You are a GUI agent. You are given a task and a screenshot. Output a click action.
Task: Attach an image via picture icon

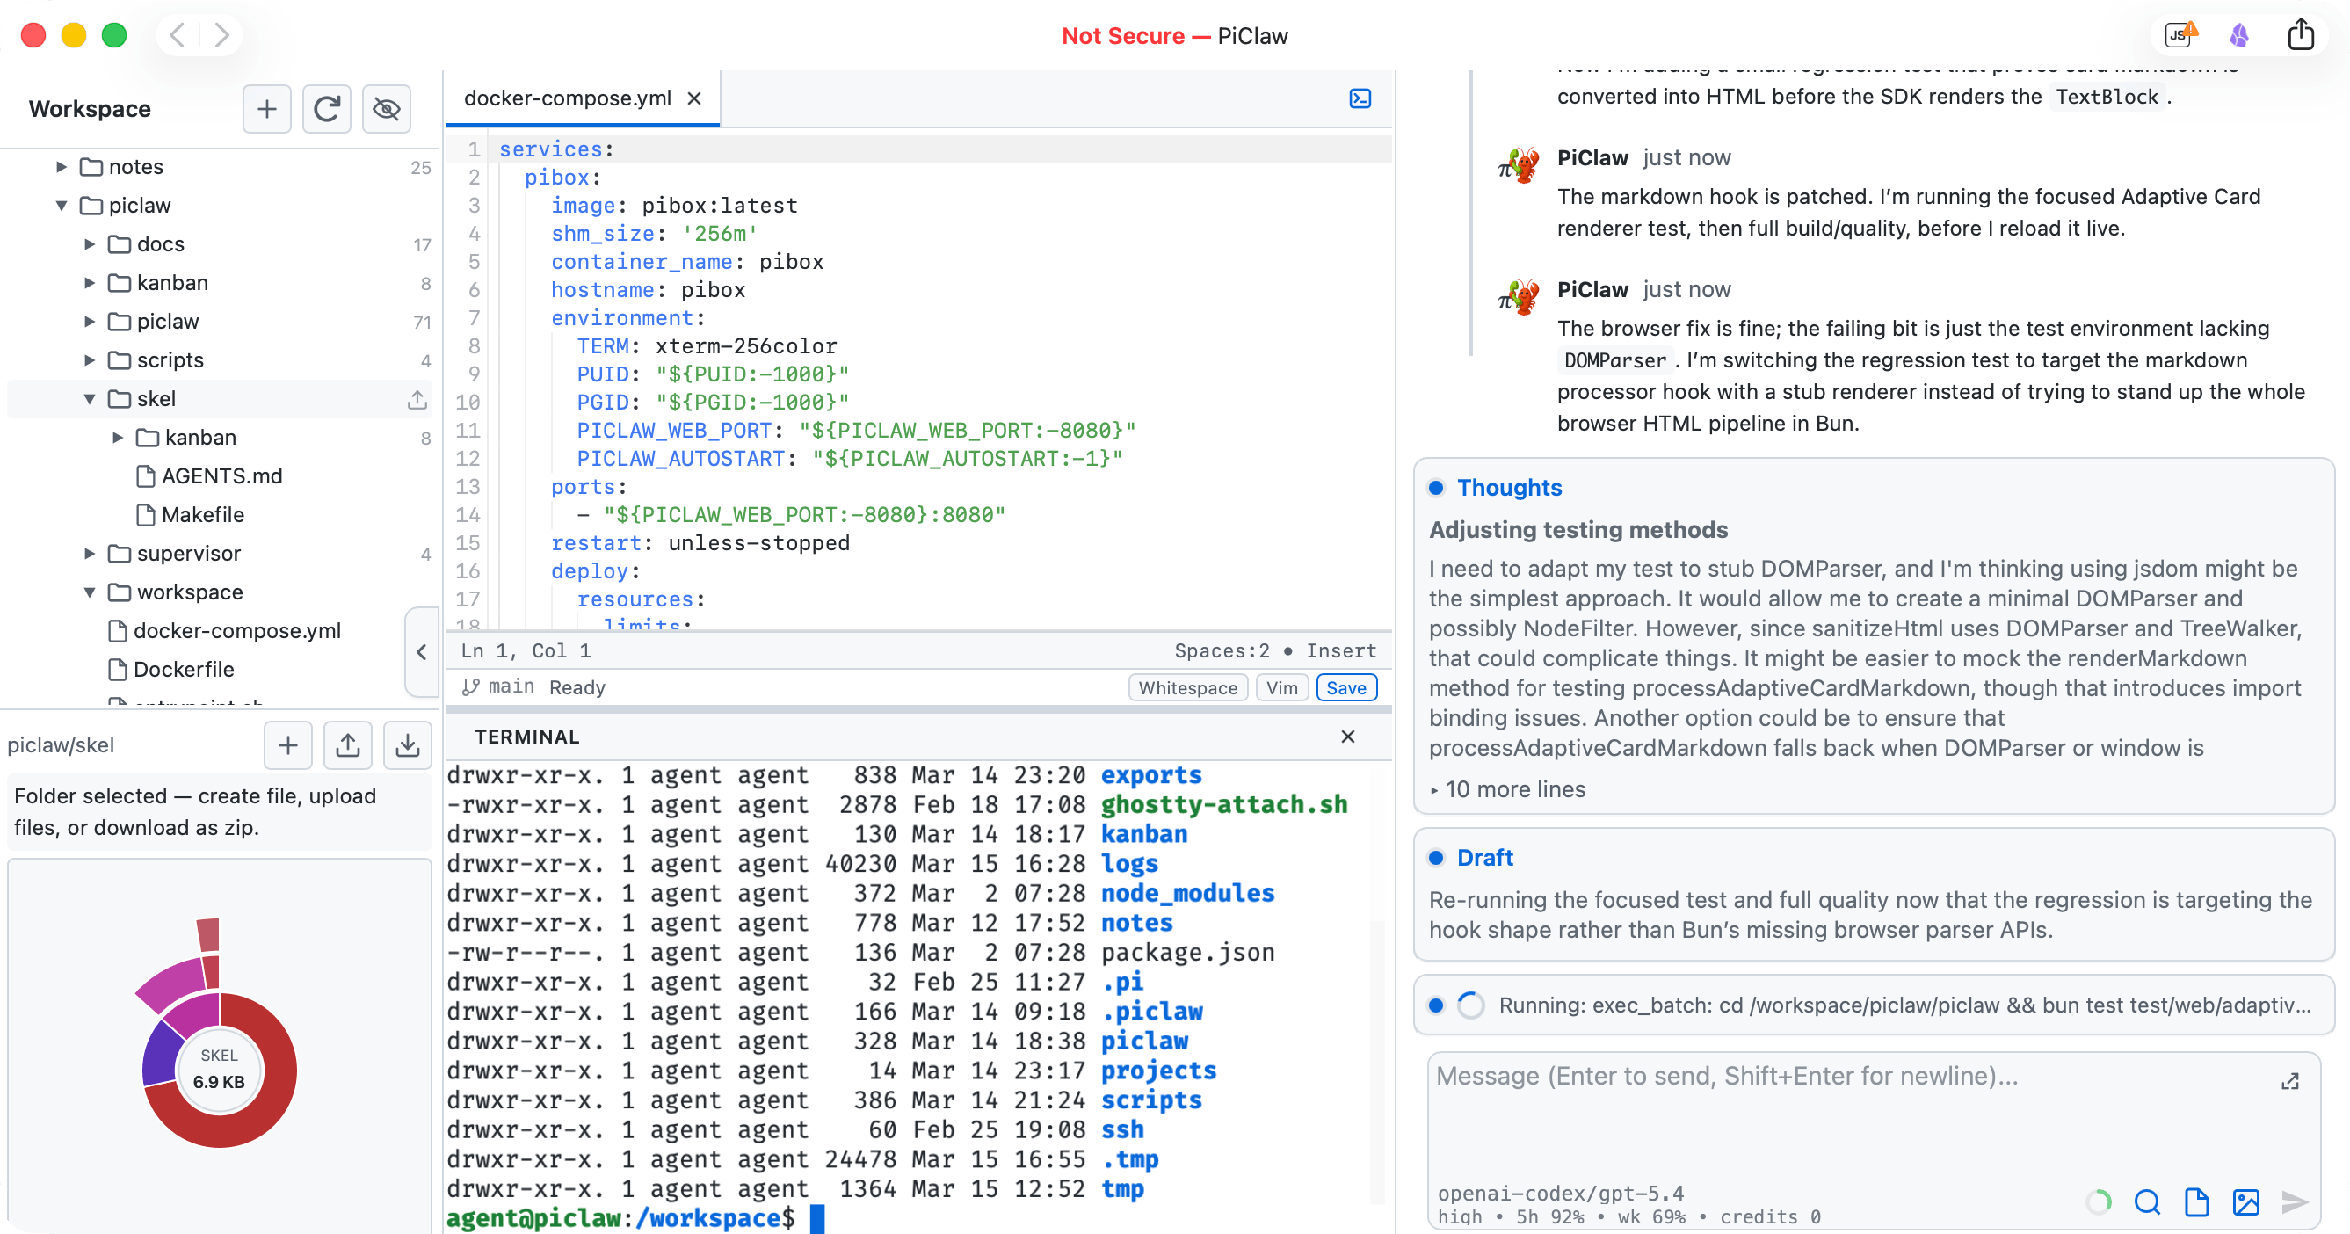(x=2245, y=1202)
